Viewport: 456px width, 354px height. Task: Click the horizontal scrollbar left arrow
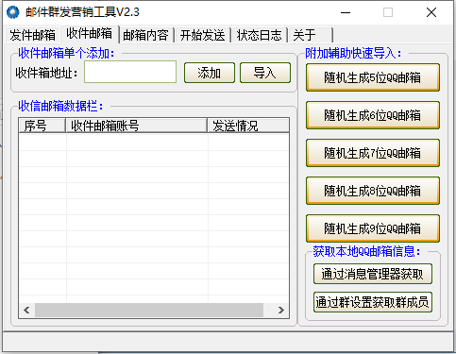click(x=26, y=311)
